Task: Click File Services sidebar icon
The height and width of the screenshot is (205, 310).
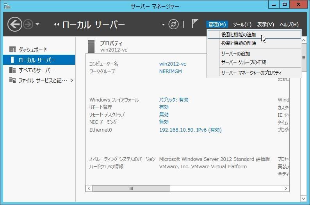Action: [12, 80]
